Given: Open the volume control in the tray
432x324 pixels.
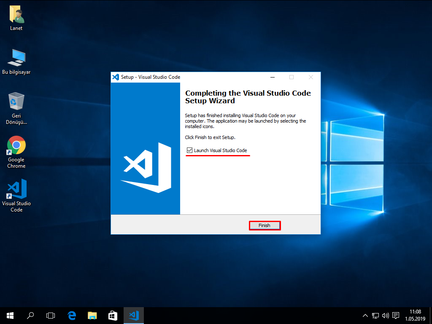Looking at the screenshot, I should 385,315.
